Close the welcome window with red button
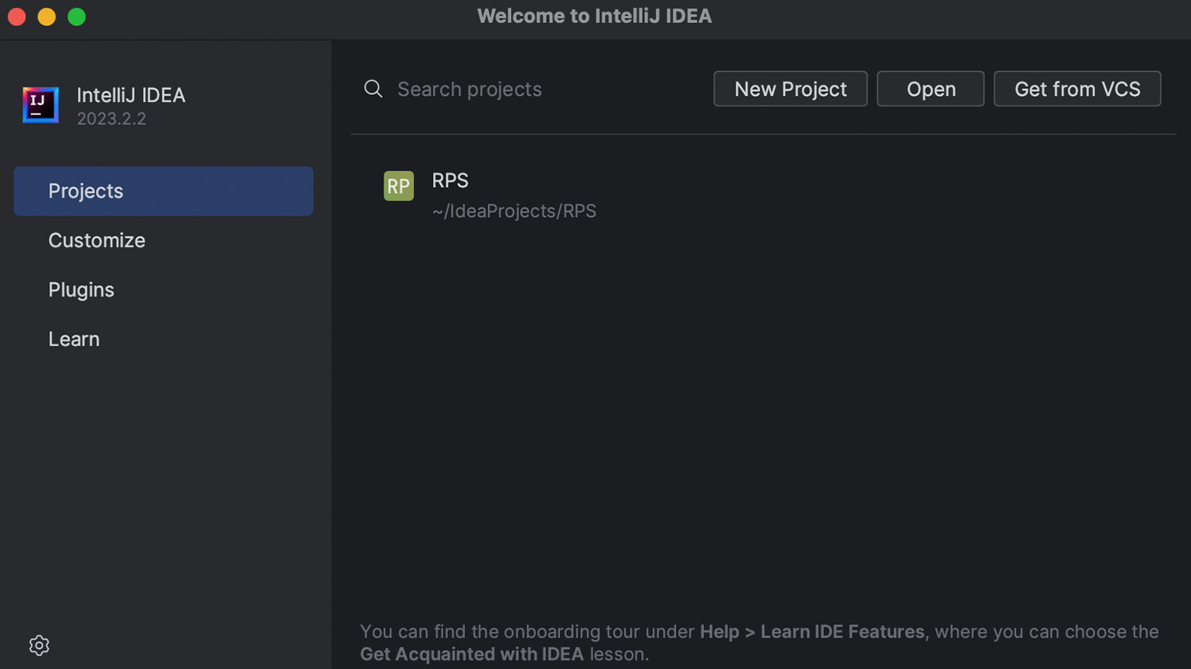Image resolution: width=1191 pixels, height=669 pixels. tap(17, 16)
